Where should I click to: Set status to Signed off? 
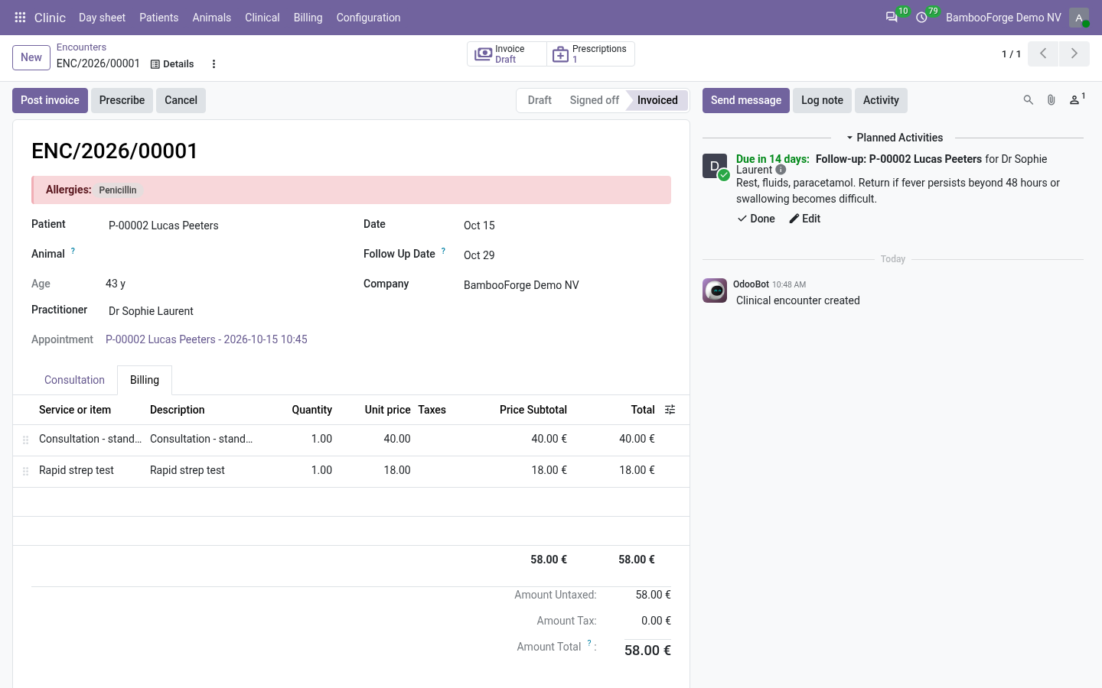pyautogui.click(x=594, y=100)
